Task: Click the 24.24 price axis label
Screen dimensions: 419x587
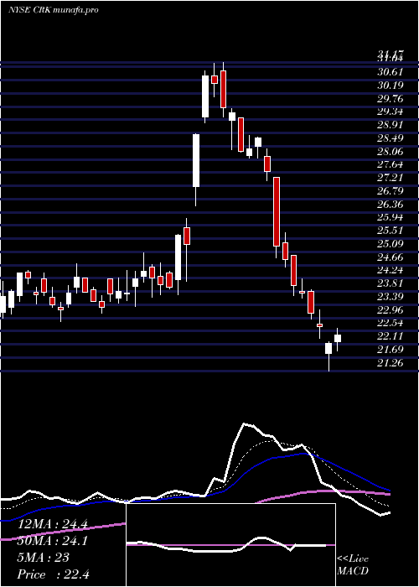Action: tap(391, 270)
